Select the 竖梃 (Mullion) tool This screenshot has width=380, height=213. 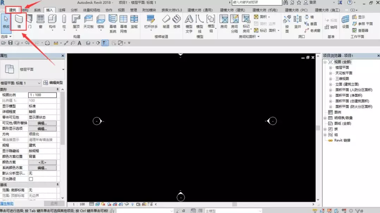click(x=134, y=22)
